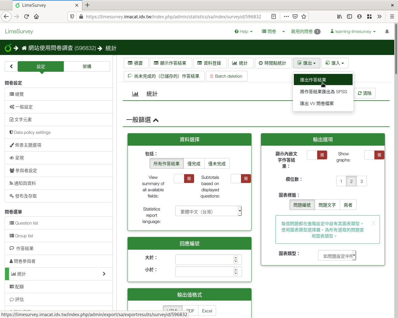Close the LimeSurvey browser tab
The image size is (398, 318).
click(77, 5)
